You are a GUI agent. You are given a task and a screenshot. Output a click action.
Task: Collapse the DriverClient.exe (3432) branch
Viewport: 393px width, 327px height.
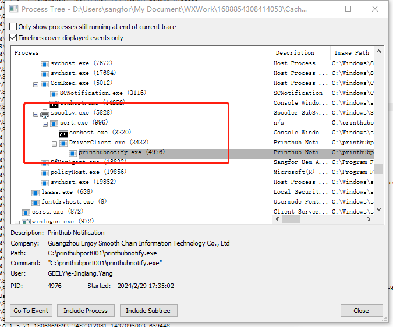55,143
